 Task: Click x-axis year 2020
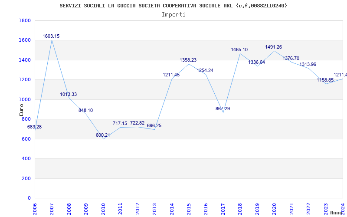tap(275, 209)
